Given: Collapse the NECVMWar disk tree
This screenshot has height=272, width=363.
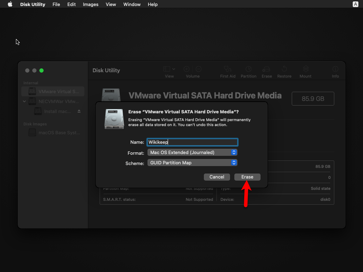Looking at the screenshot, I should [x=24, y=101].
